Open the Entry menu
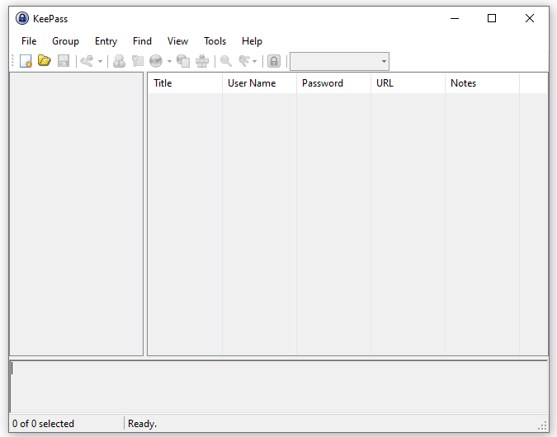The image size is (557, 437). pyautogui.click(x=106, y=41)
